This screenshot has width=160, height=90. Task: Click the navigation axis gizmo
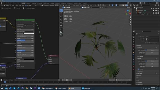(x=128, y=12)
